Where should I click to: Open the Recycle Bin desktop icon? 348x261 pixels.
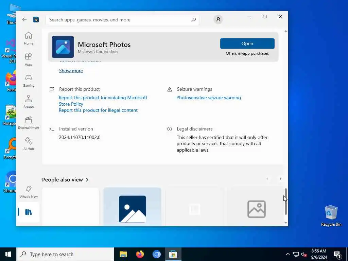point(331,215)
